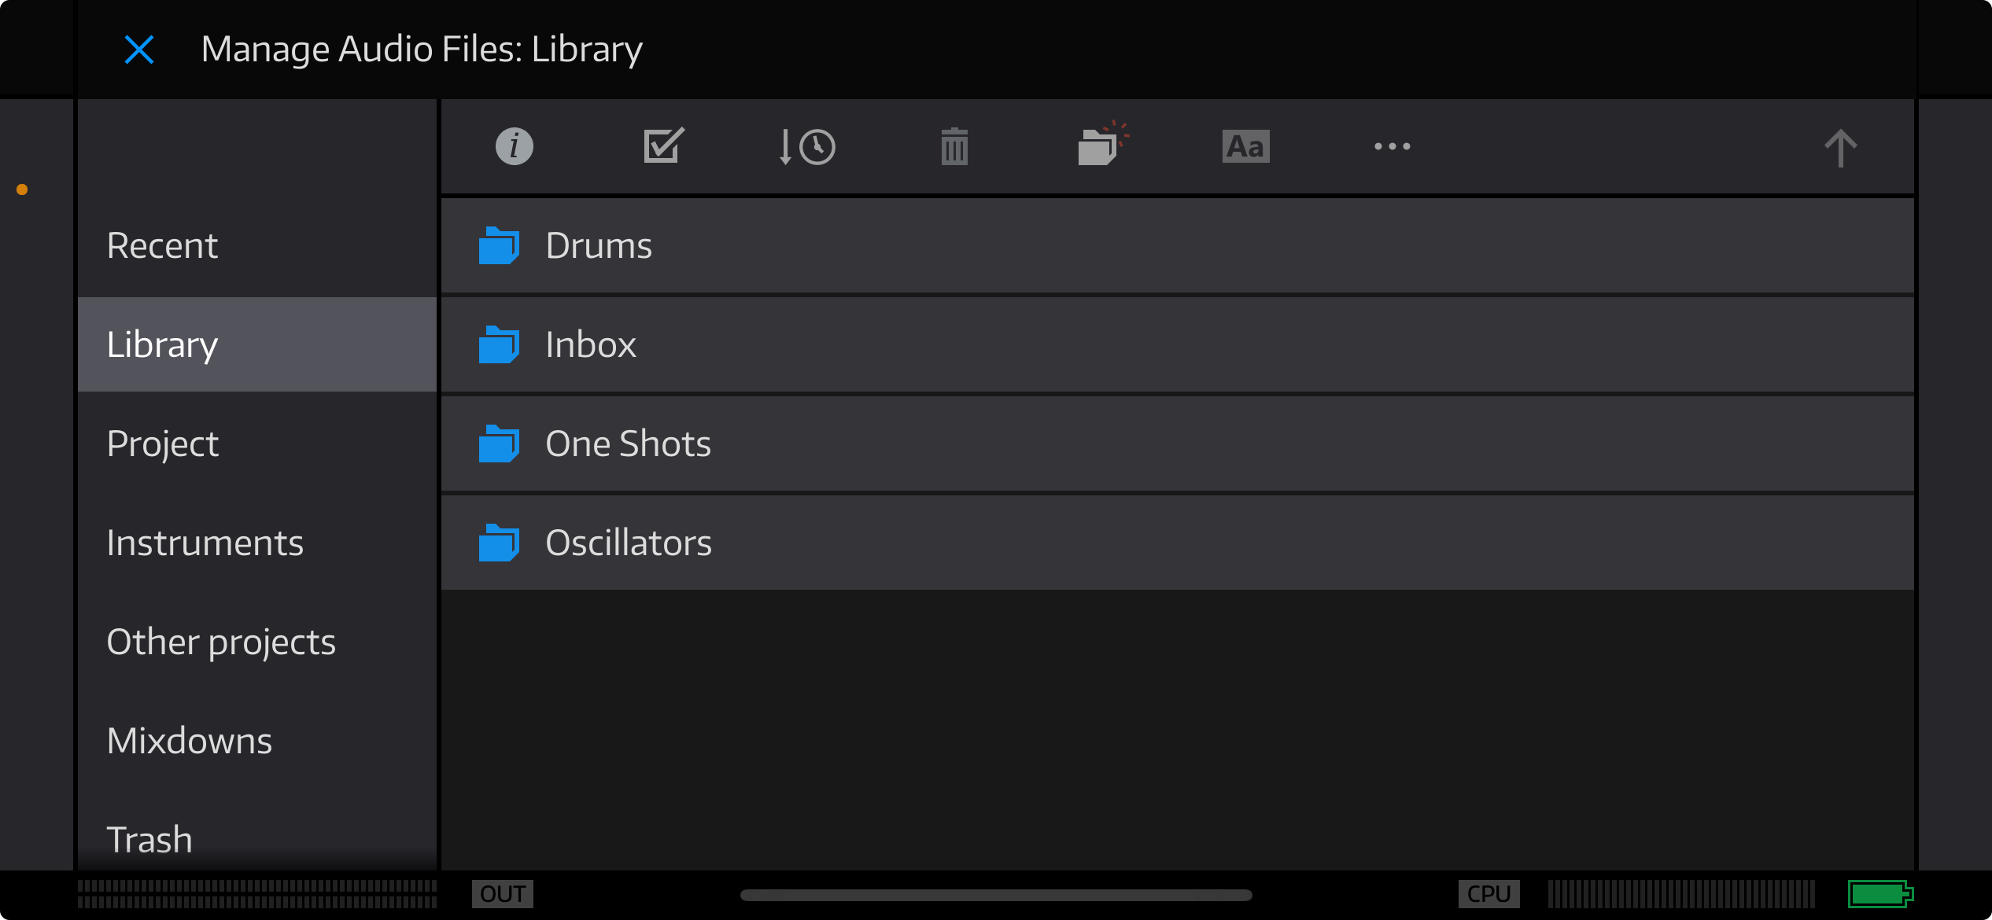Click the Aa rename icon
This screenshot has height=920, width=1992.
point(1245,146)
